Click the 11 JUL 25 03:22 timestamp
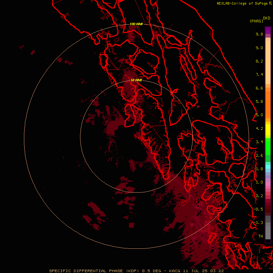Viewport: 273px width, 273px height. point(203,271)
